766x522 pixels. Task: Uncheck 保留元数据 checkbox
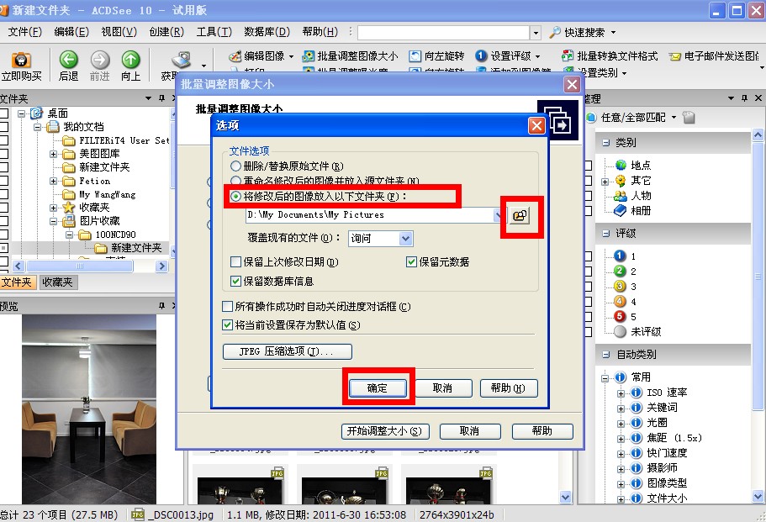tap(411, 262)
